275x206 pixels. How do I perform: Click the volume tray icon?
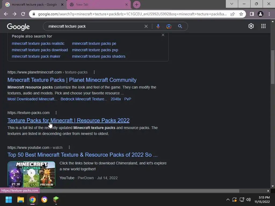coord(248,200)
